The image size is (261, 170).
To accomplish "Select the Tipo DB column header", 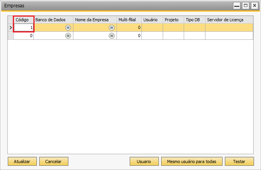I will tap(195, 20).
